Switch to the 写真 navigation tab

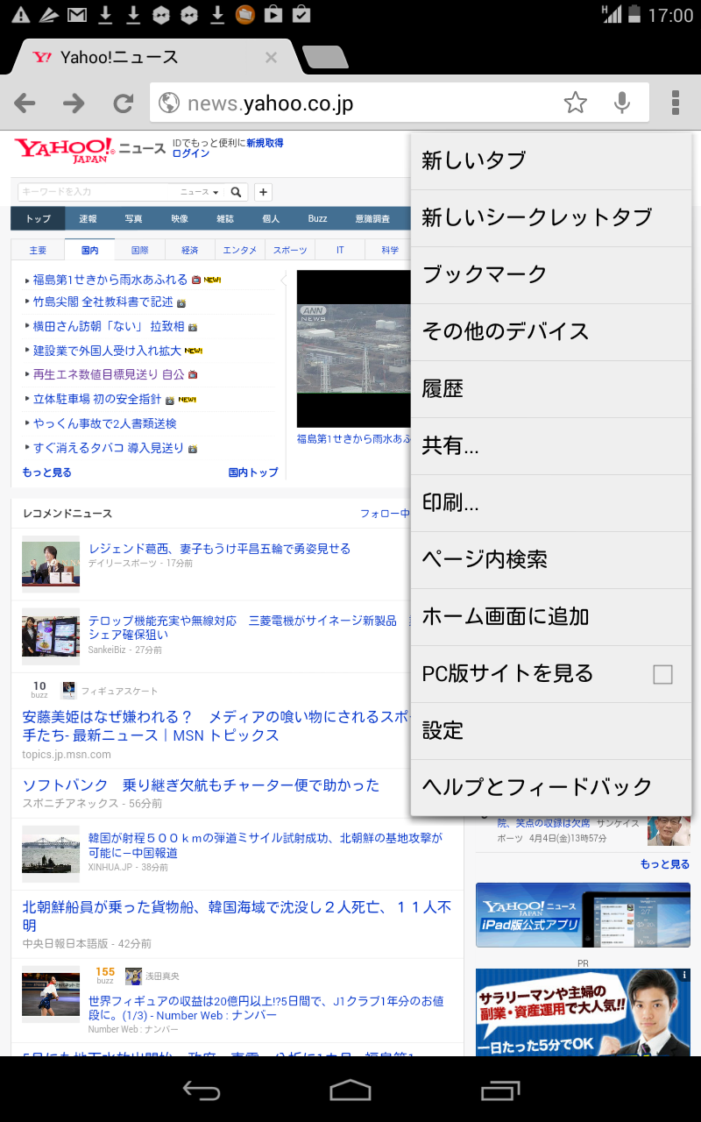[x=133, y=218]
